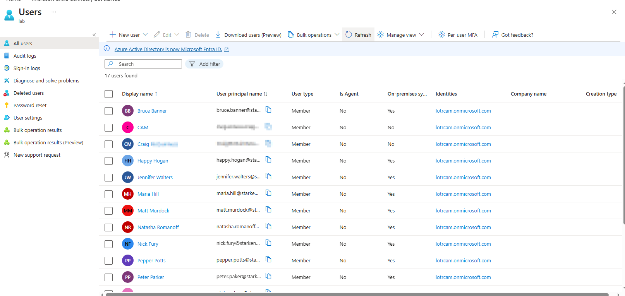This screenshot has width=625, height=296.
Task: Click the Delete trash icon
Action: 188,34
